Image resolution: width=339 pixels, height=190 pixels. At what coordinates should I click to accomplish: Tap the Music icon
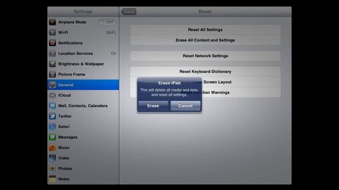52,148
